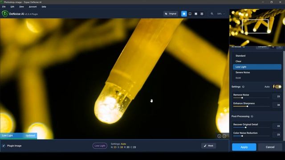The image size is (285, 160).
Task: Open the Mask brush tool
Action: click(x=208, y=146)
